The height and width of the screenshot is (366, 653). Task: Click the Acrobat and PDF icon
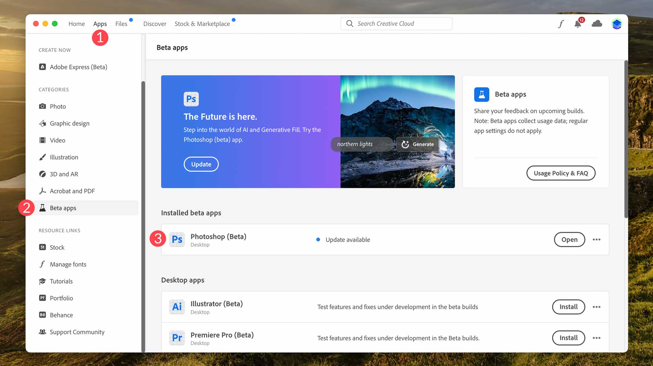(x=42, y=191)
